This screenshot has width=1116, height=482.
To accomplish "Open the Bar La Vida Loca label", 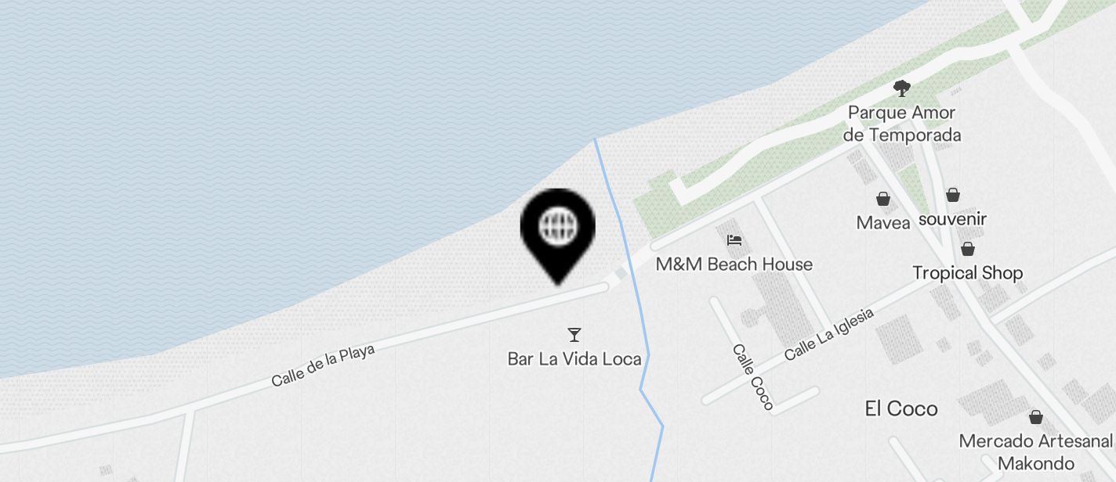I will [574, 359].
